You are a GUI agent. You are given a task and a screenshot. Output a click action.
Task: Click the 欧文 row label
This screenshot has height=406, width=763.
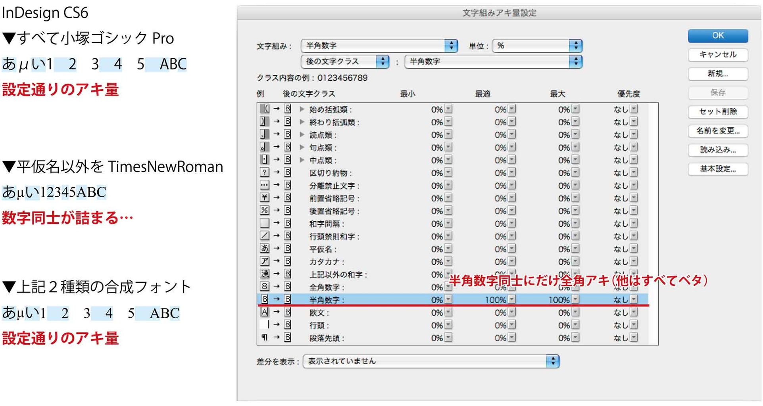click(x=319, y=312)
